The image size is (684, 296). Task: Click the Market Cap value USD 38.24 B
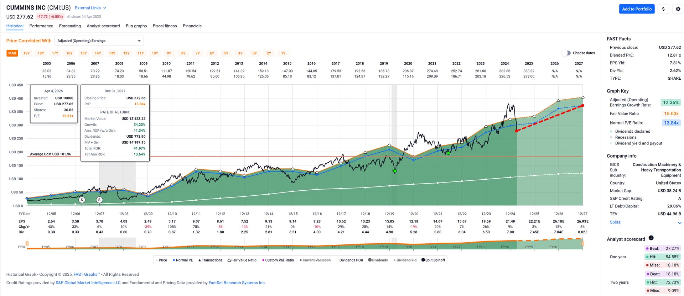pos(669,191)
